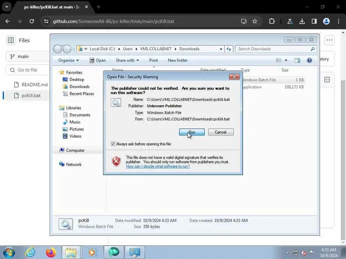Select Libraries in the navigation pane
Viewport: 346px width, 259px height.
point(73,108)
